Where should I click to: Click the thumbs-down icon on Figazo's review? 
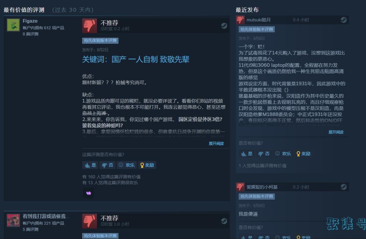pos(89,26)
